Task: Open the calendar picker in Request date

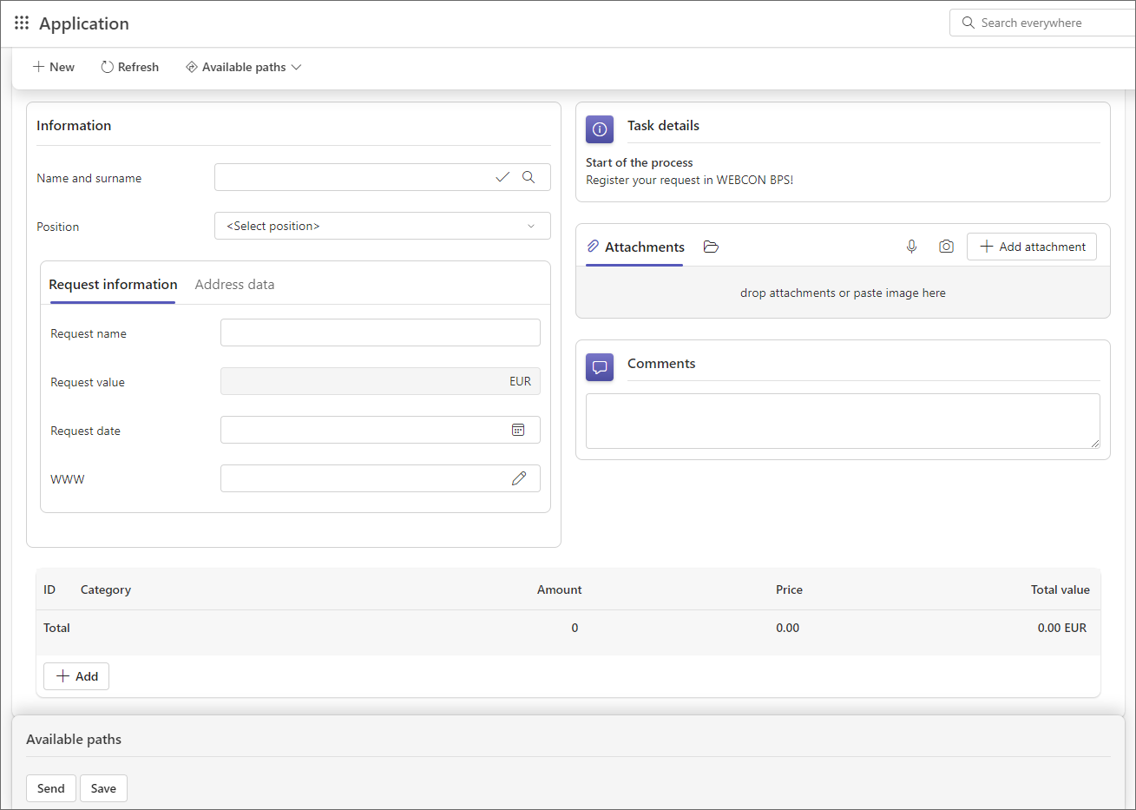Action: click(x=518, y=430)
